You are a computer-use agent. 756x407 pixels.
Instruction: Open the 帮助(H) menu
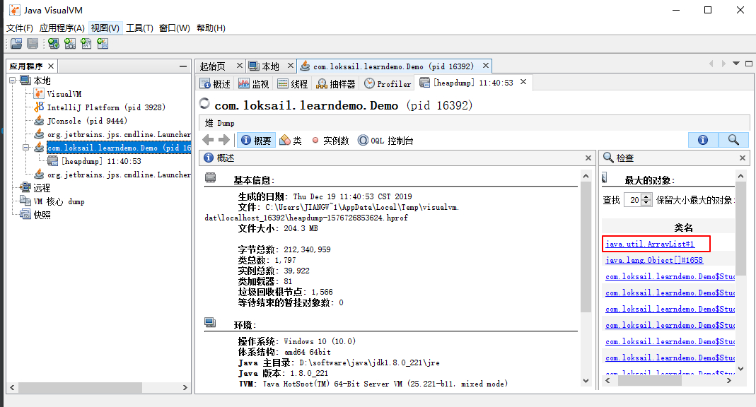[x=211, y=28]
